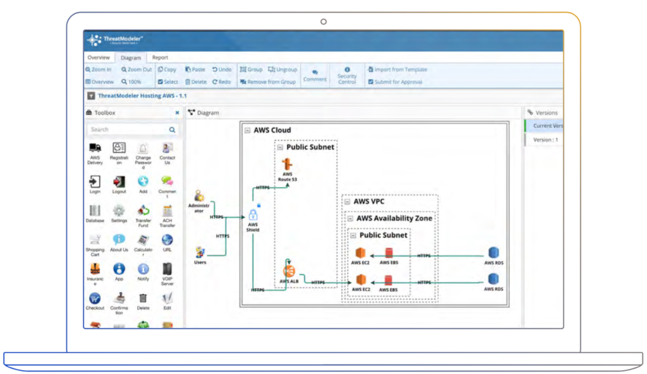The image size is (647, 374).
Task: Select the Contact Us toolbox icon
Action: 167,148
